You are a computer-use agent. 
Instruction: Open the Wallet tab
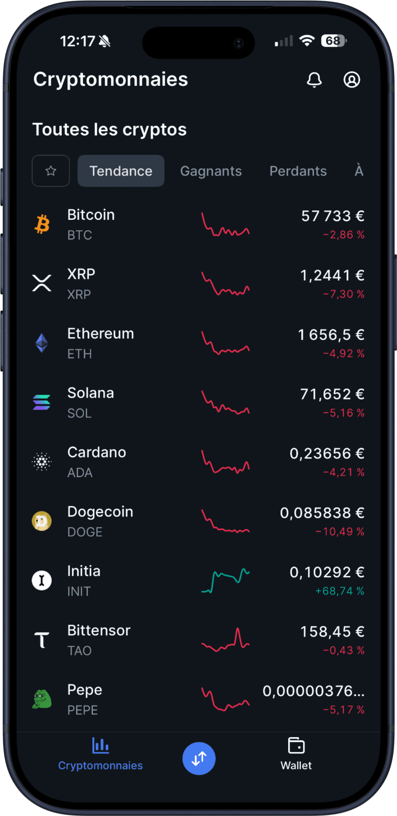[296, 754]
